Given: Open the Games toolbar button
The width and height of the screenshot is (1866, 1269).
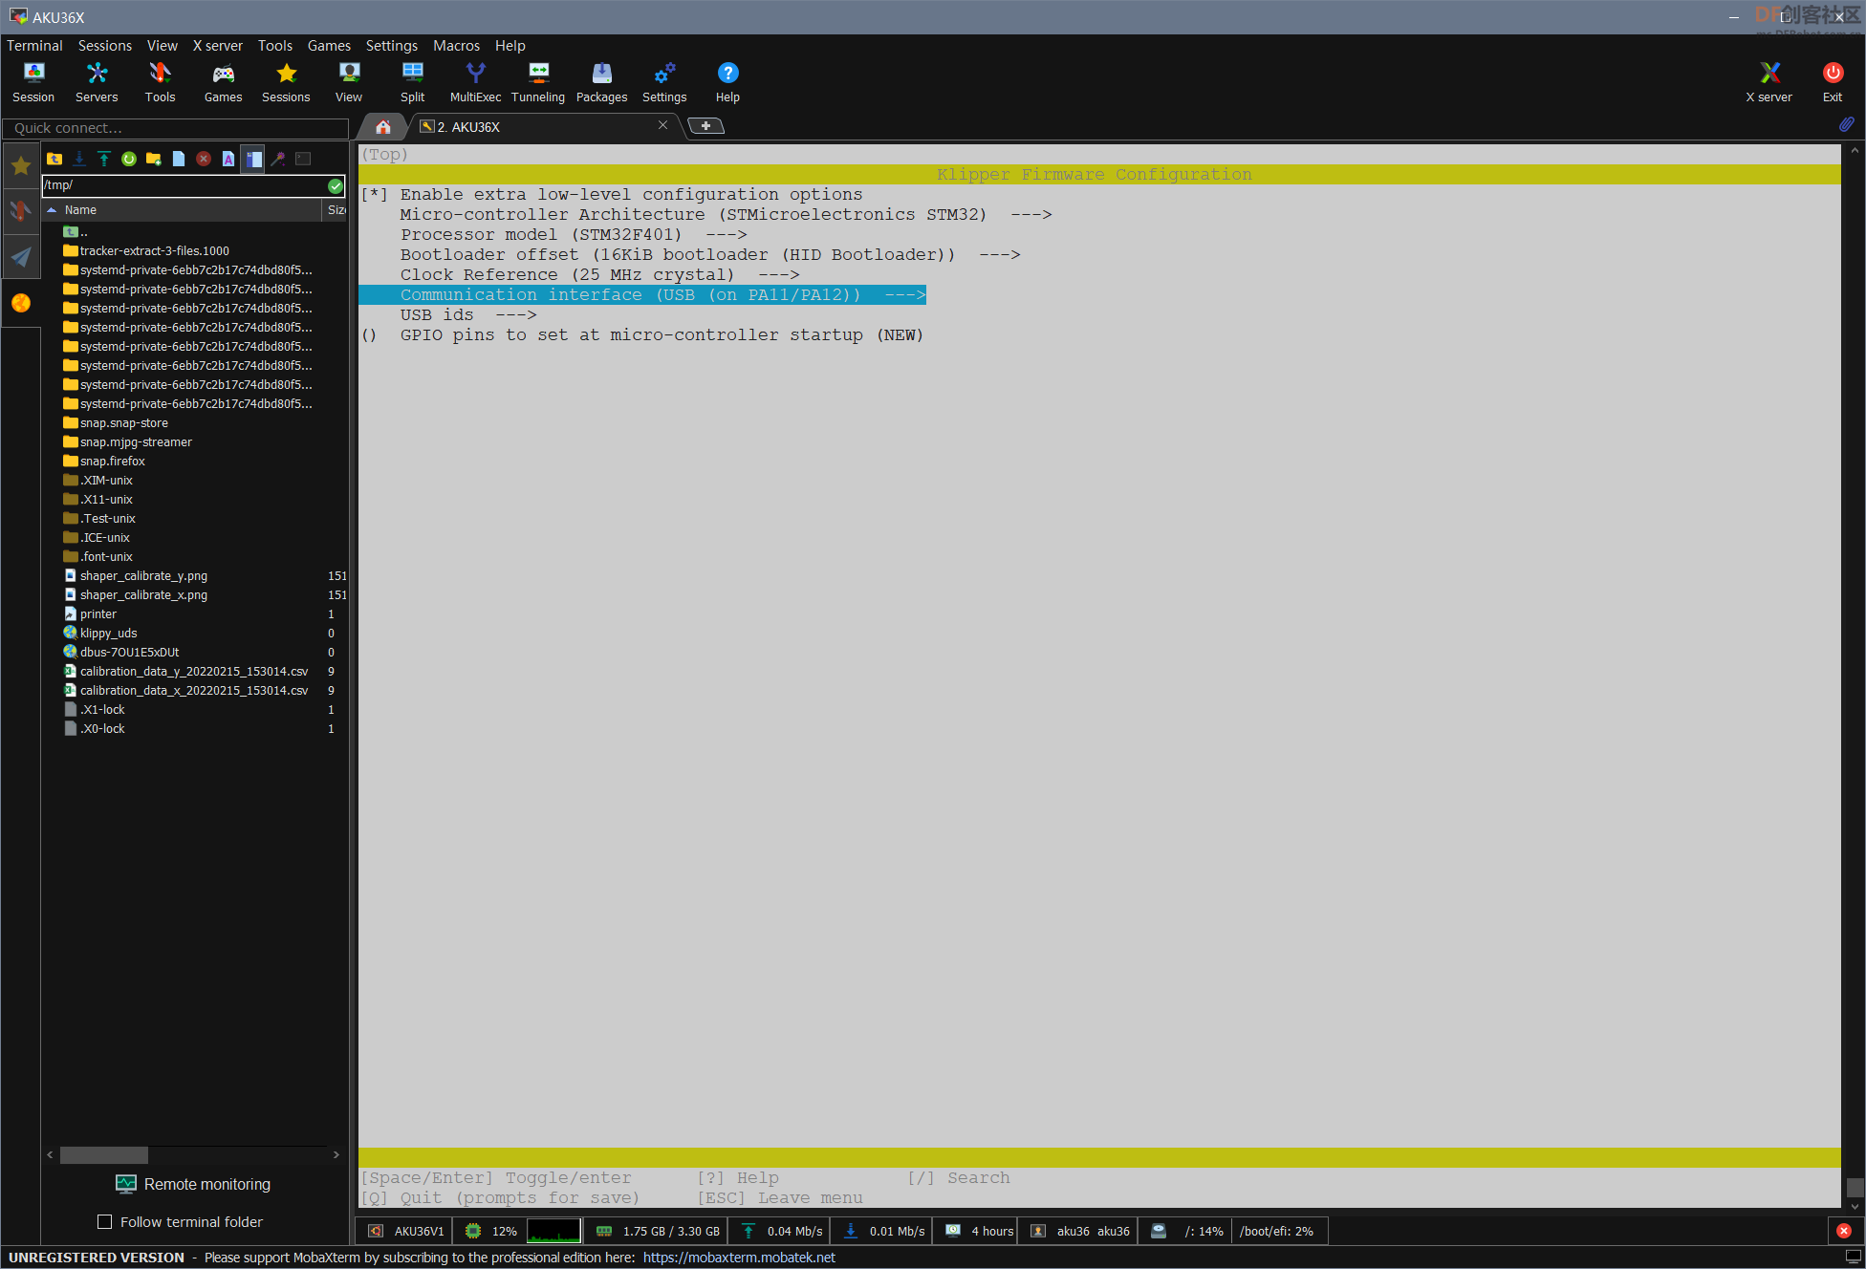Looking at the screenshot, I should tap(223, 82).
